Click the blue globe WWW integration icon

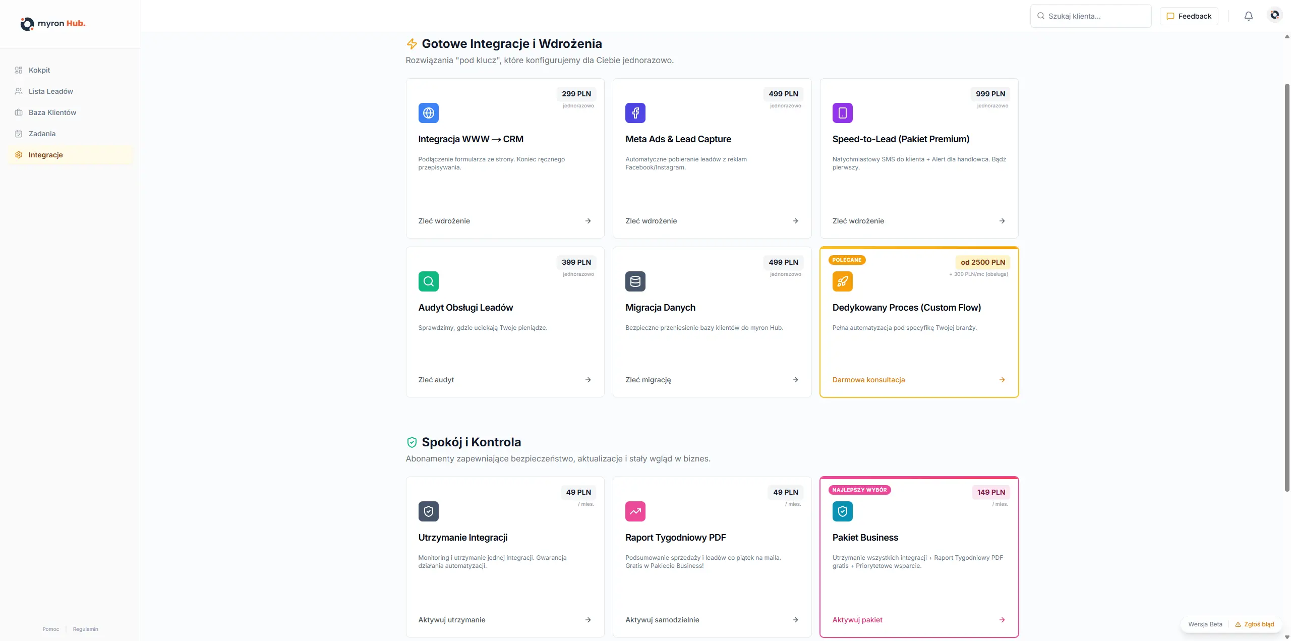pos(428,113)
